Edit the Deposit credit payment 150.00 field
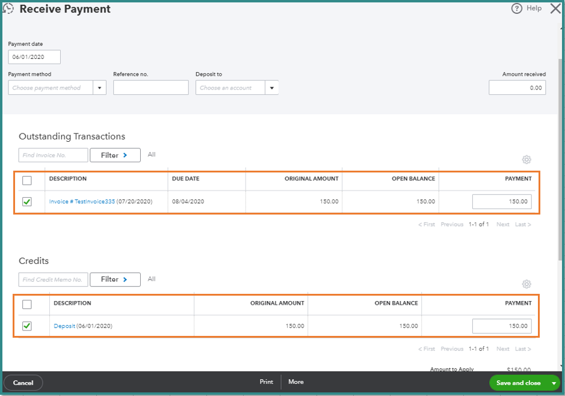Image resolution: width=565 pixels, height=396 pixels. coord(502,326)
